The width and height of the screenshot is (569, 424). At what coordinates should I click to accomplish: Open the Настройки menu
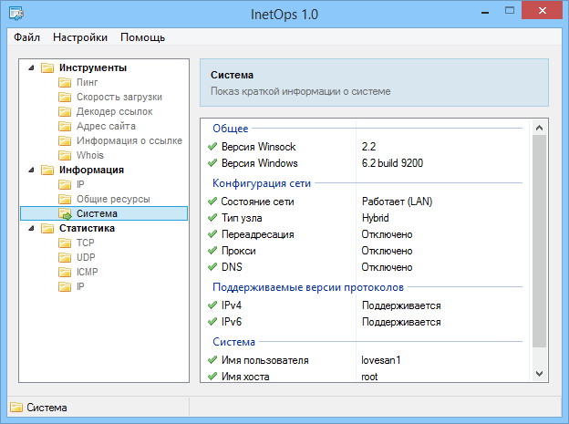click(x=80, y=37)
